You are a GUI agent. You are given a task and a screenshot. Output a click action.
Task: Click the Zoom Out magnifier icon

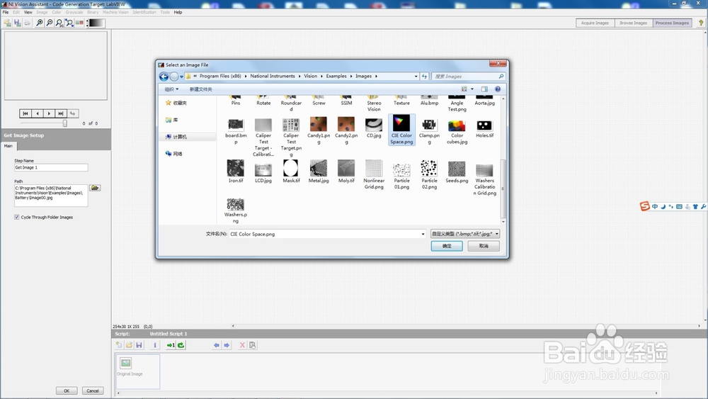[50, 23]
